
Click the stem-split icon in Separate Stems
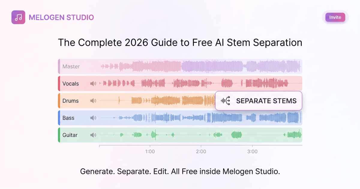click(225, 101)
